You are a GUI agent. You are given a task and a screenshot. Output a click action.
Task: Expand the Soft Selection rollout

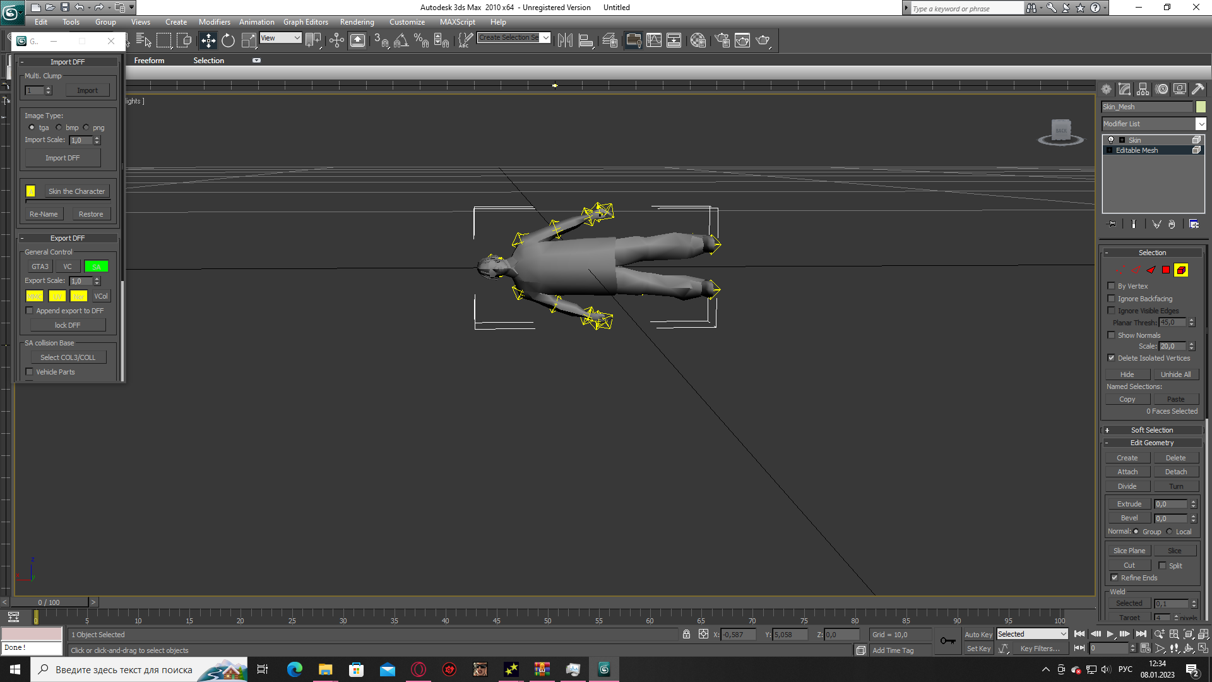[1152, 430]
